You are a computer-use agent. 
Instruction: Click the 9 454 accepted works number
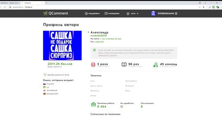[102, 107]
